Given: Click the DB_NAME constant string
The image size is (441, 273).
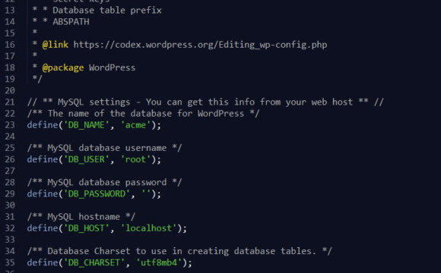Looking at the screenshot, I should tap(87, 125).
